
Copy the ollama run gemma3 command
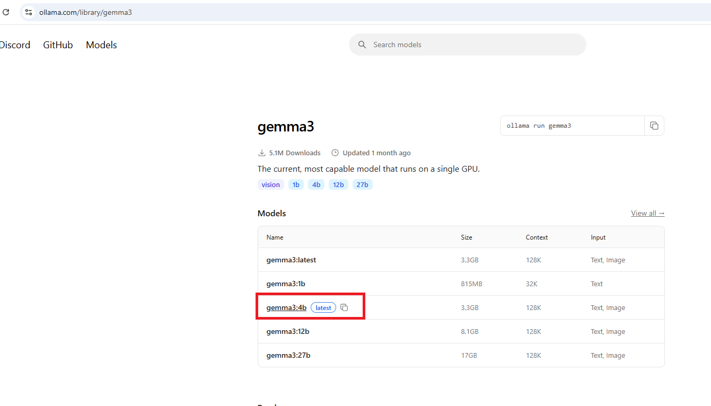(654, 126)
